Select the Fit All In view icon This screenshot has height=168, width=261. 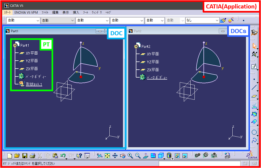pos(107,156)
